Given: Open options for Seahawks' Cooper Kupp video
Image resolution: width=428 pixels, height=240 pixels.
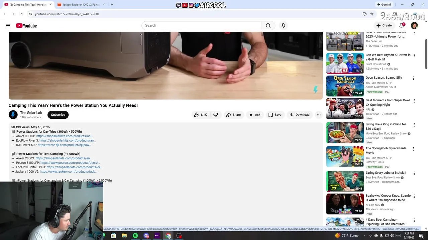Looking at the screenshot, I should point(414,196).
